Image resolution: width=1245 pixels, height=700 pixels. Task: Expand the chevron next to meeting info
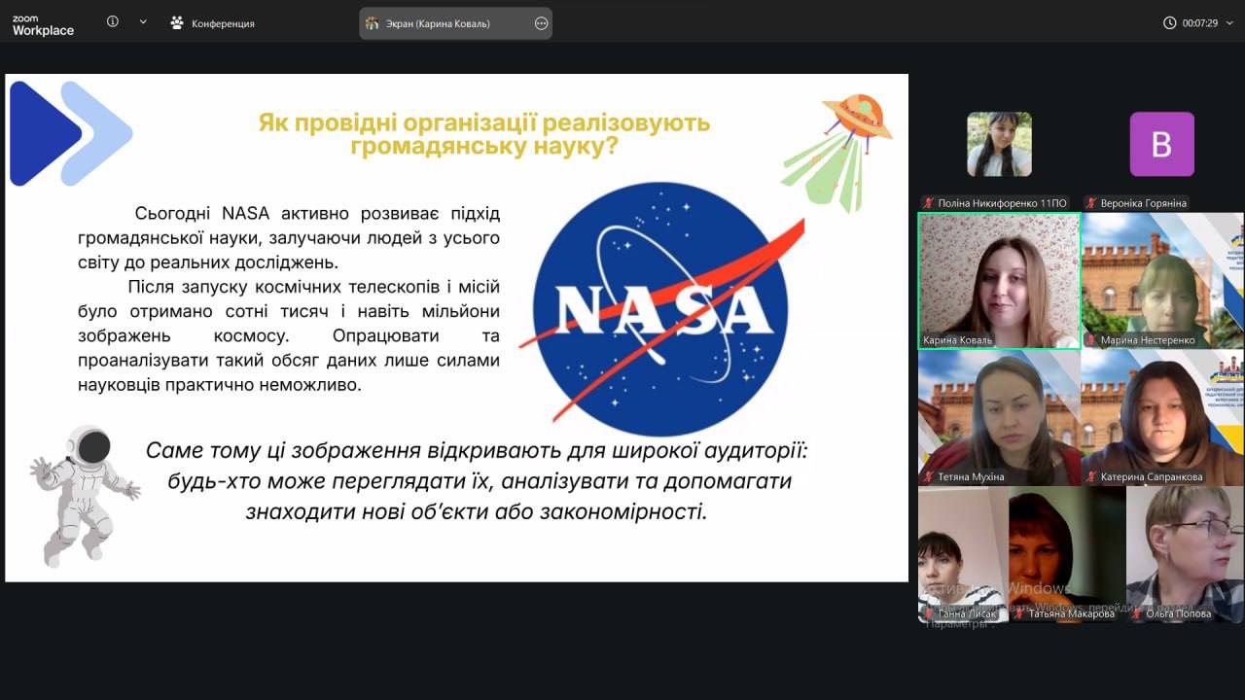pos(143,21)
